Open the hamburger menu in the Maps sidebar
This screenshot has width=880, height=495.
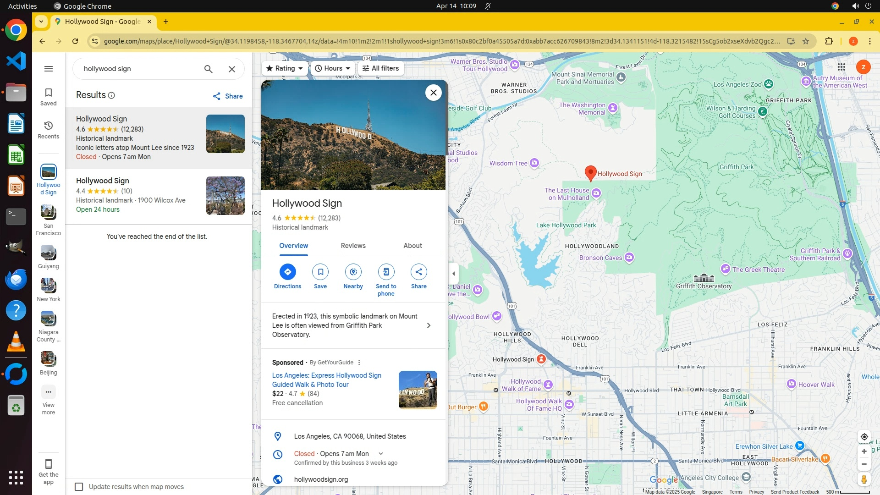click(x=49, y=69)
